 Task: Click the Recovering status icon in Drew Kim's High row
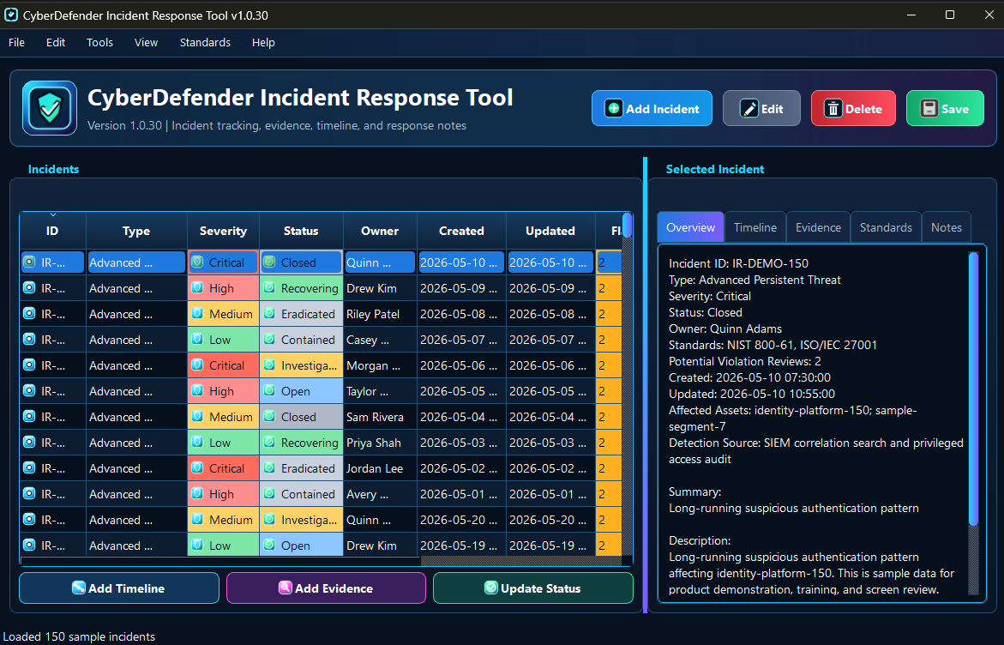click(x=269, y=288)
